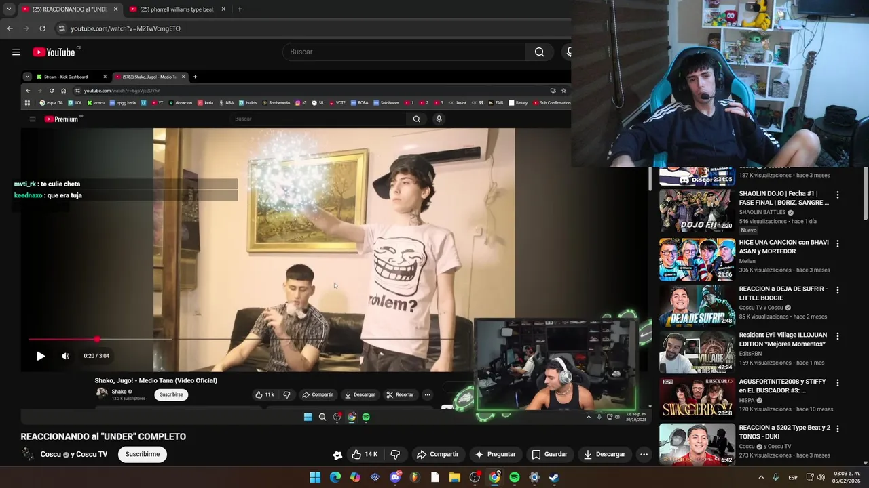The image size is (869, 488).
Task: Open options for REACCION a DEJA DE SUFRIR
Action: tap(837, 290)
